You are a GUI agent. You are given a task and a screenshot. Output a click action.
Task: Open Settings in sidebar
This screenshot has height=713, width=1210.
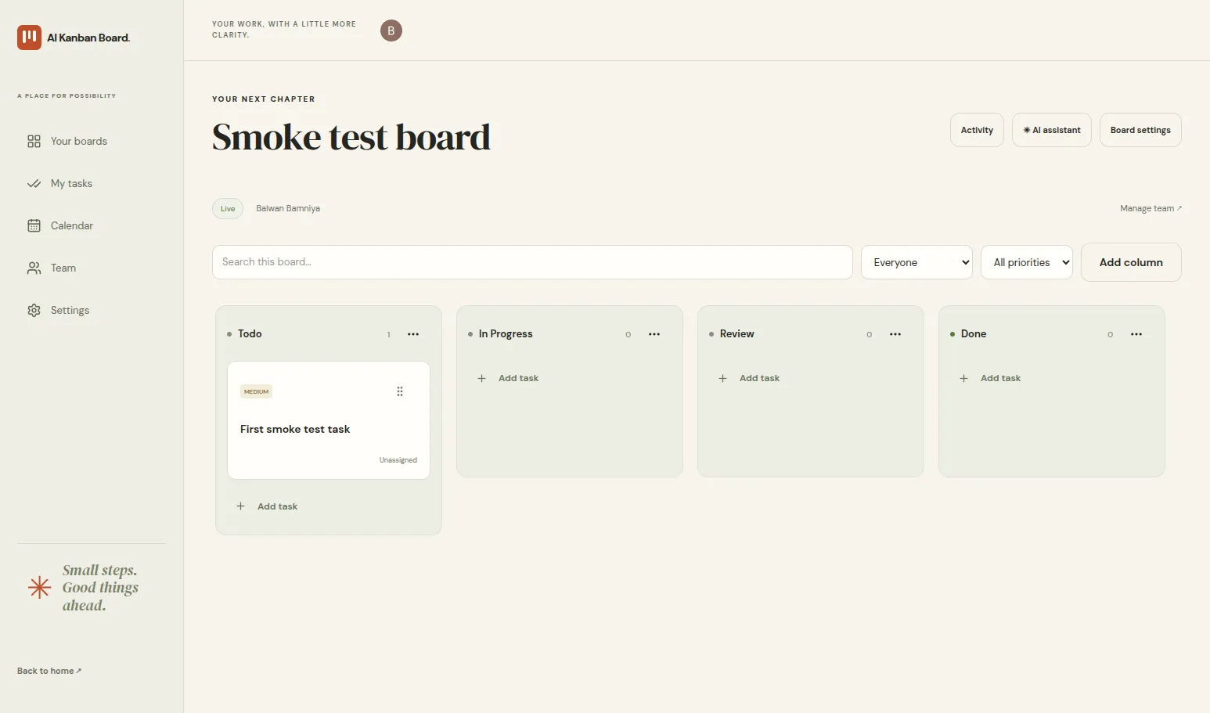click(70, 310)
